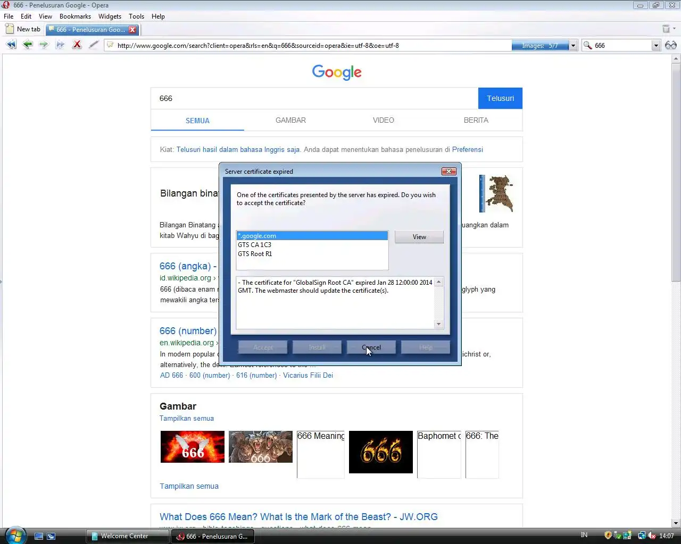Click search field magnifier icon
The height and width of the screenshot is (544, 681).
click(588, 46)
